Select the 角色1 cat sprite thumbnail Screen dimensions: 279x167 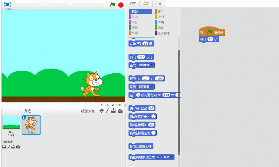[x=31, y=125]
